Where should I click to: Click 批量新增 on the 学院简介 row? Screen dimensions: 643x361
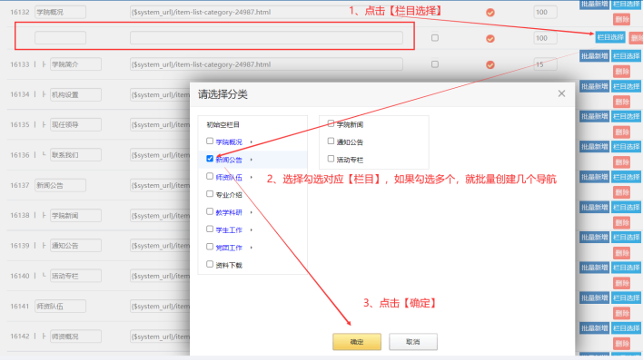(594, 56)
